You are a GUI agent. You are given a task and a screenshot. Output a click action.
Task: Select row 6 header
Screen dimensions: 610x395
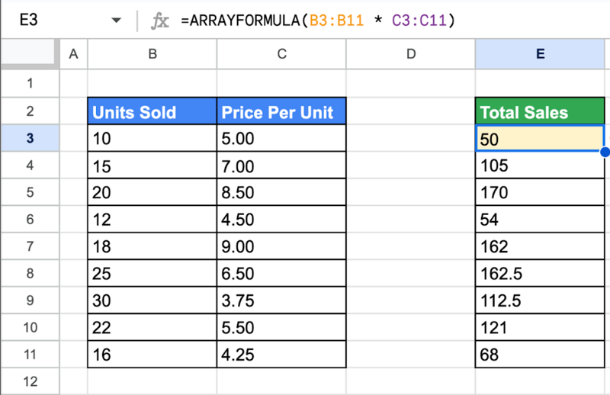click(30, 219)
